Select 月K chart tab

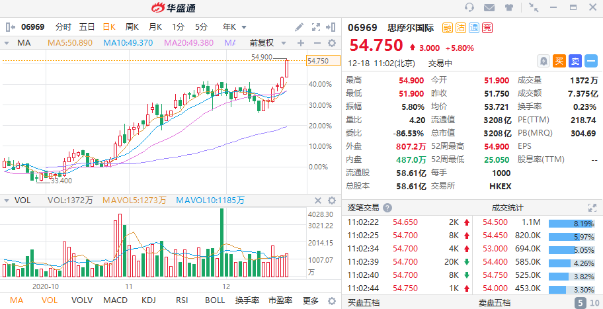click(x=155, y=27)
